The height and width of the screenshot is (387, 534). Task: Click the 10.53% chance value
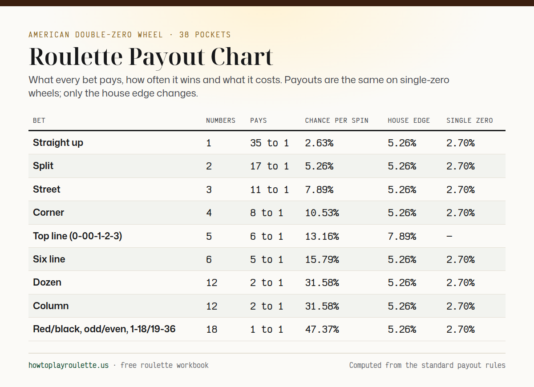[322, 213]
